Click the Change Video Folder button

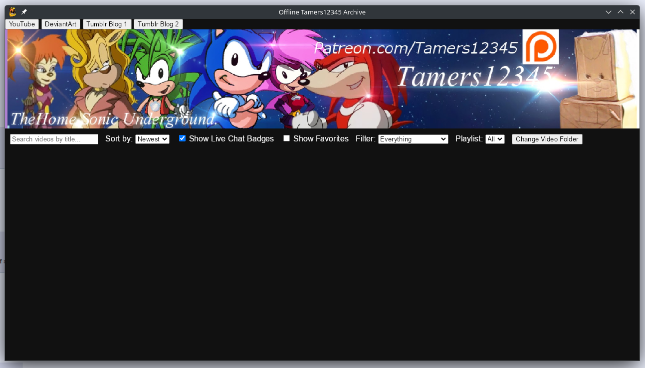tap(547, 139)
